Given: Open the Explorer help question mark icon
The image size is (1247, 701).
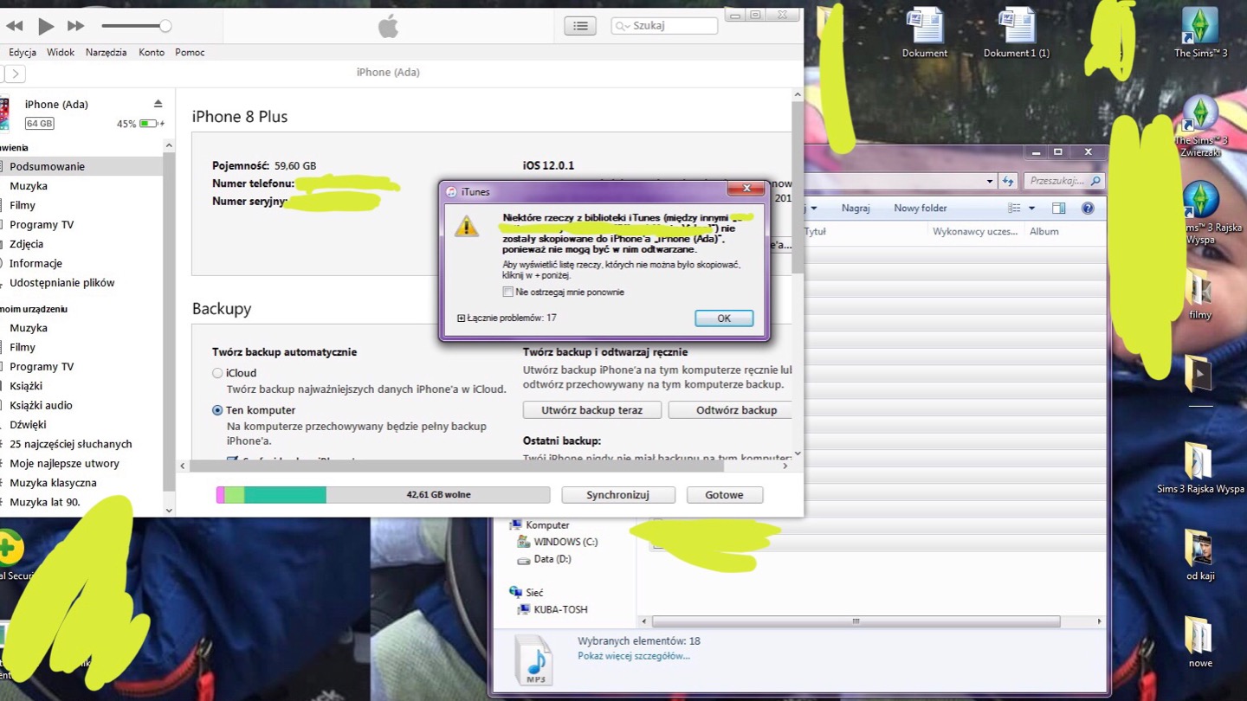Looking at the screenshot, I should click(x=1088, y=208).
